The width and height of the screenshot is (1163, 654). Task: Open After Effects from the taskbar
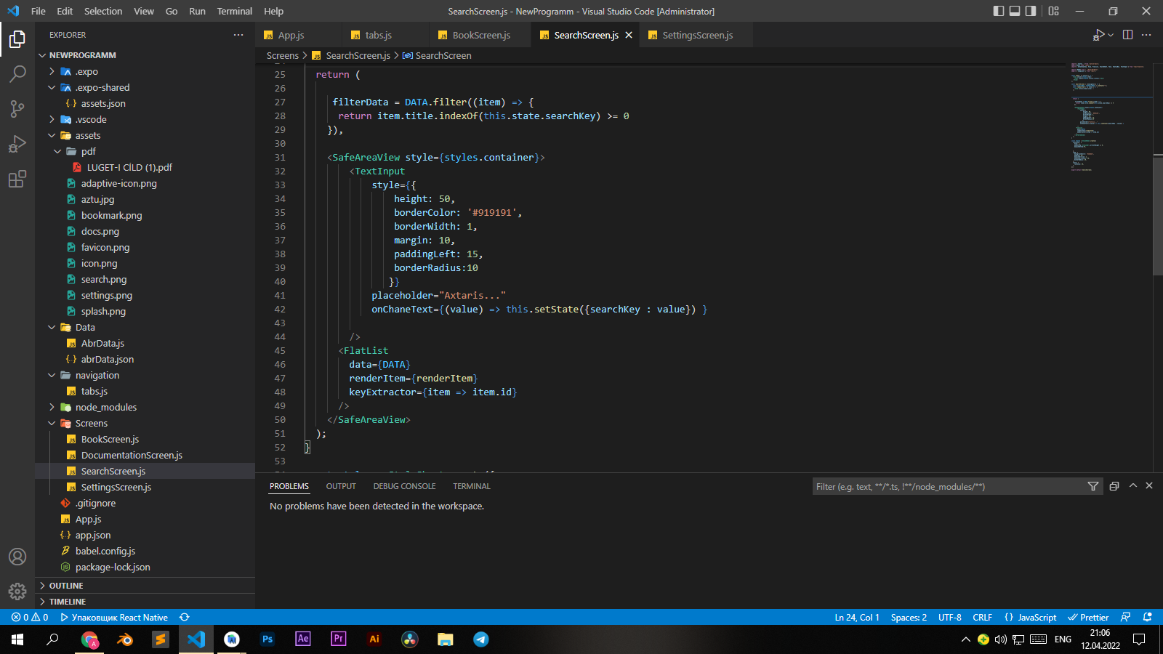[x=303, y=639]
